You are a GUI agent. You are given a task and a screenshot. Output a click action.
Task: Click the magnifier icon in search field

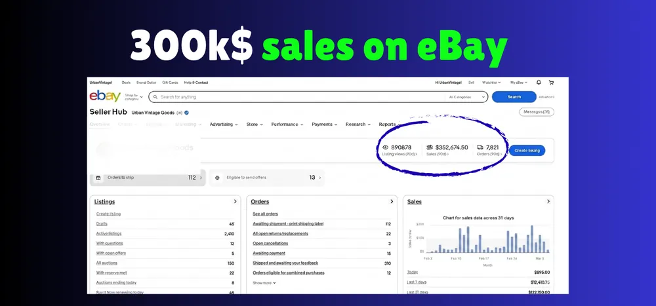pos(155,97)
